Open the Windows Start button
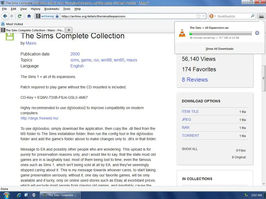 point(6,195)
